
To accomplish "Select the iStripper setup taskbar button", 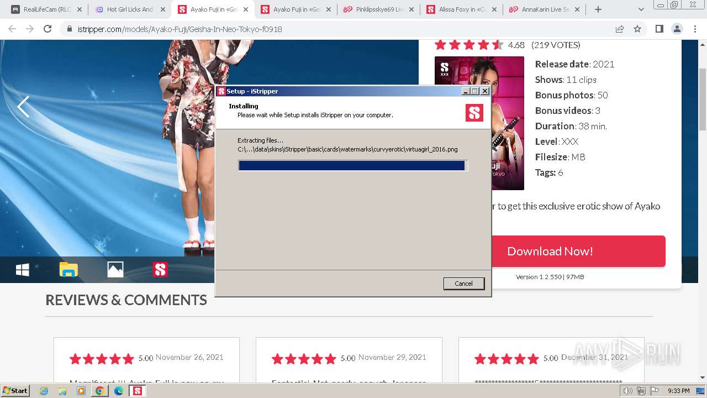I will tap(138, 391).
